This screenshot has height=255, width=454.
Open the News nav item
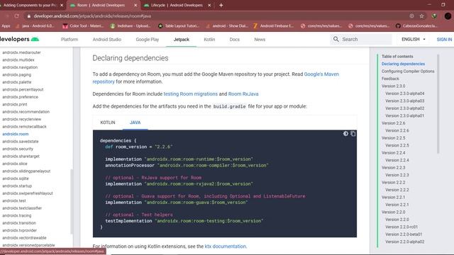[x=260, y=40]
